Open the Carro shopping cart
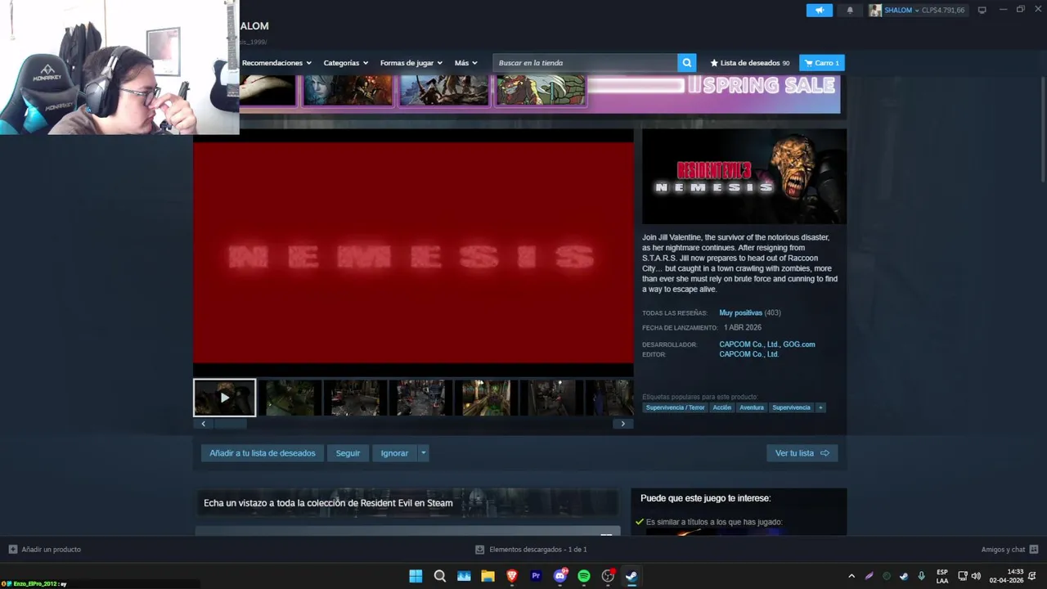This screenshot has height=589, width=1047. tap(822, 63)
